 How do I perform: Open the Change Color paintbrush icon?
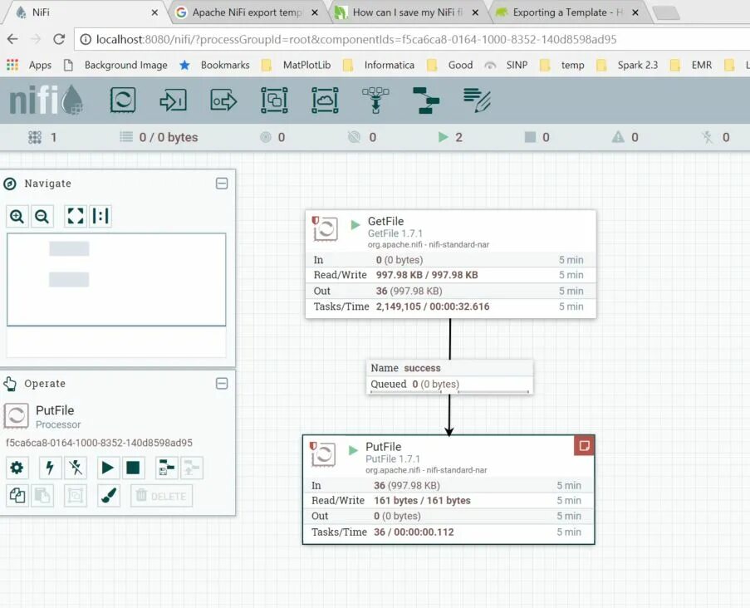(109, 496)
